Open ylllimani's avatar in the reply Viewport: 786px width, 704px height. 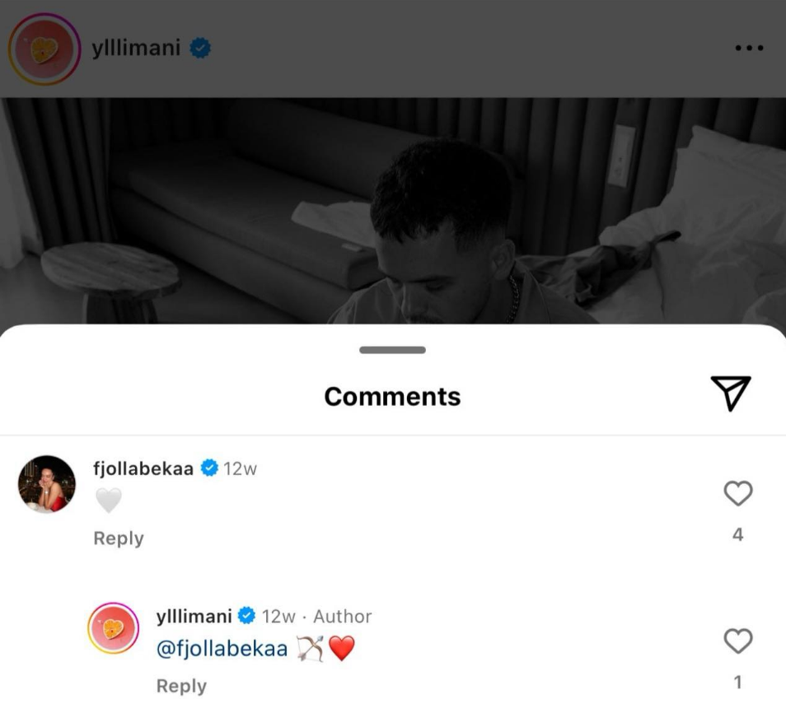coord(113,629)
